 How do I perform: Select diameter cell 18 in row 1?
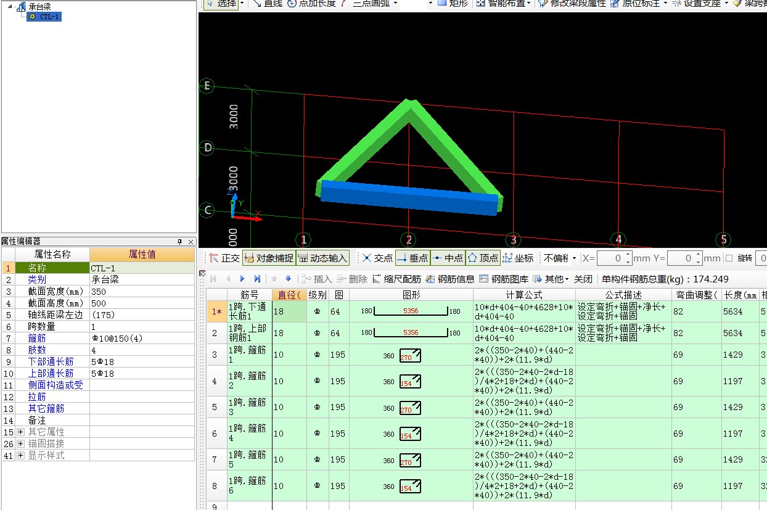pyautogui.click(x=289, y=312)
